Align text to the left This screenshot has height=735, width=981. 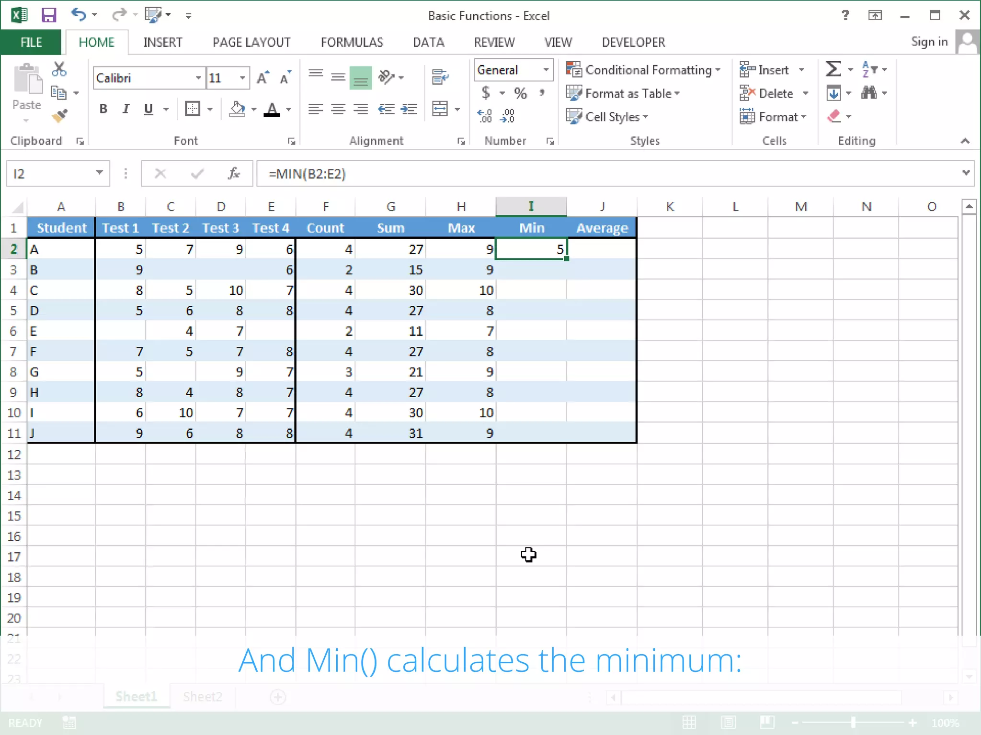[315, 109]
